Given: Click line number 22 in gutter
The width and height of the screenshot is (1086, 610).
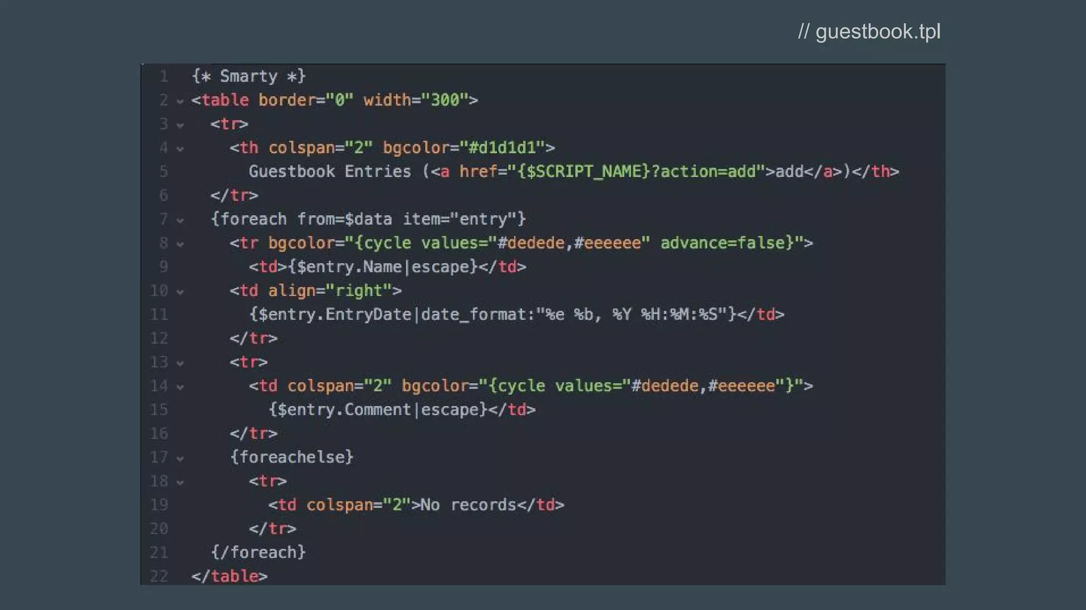Looking at the screenshot, I should coord(159,576).
